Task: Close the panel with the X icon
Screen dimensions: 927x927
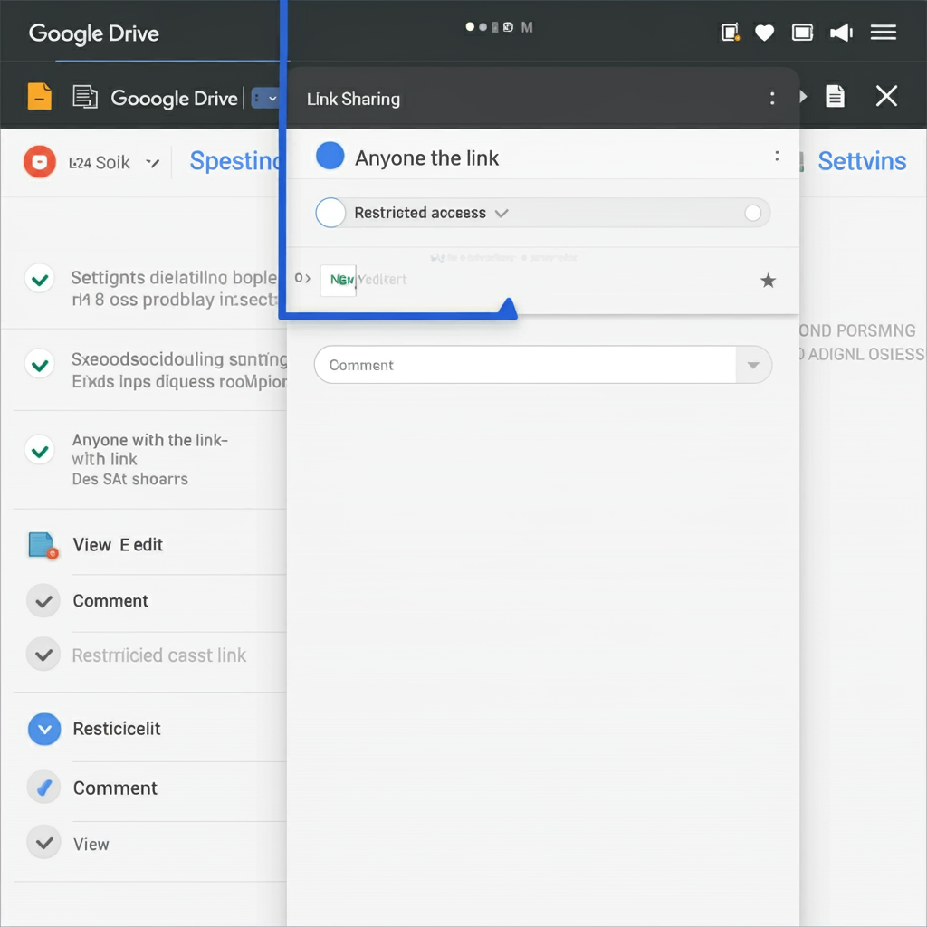Action: pos(886,96)
